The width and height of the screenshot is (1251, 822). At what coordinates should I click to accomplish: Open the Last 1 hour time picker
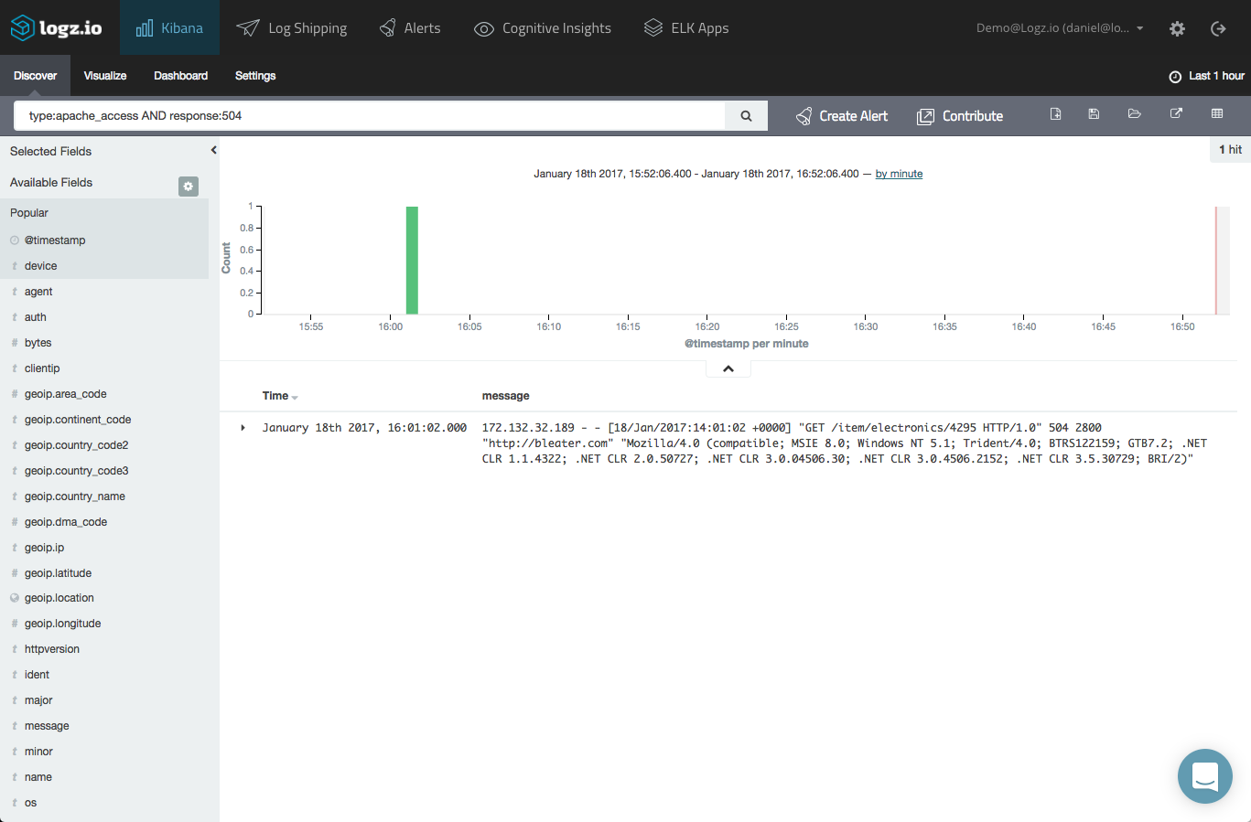[1206, 76]
